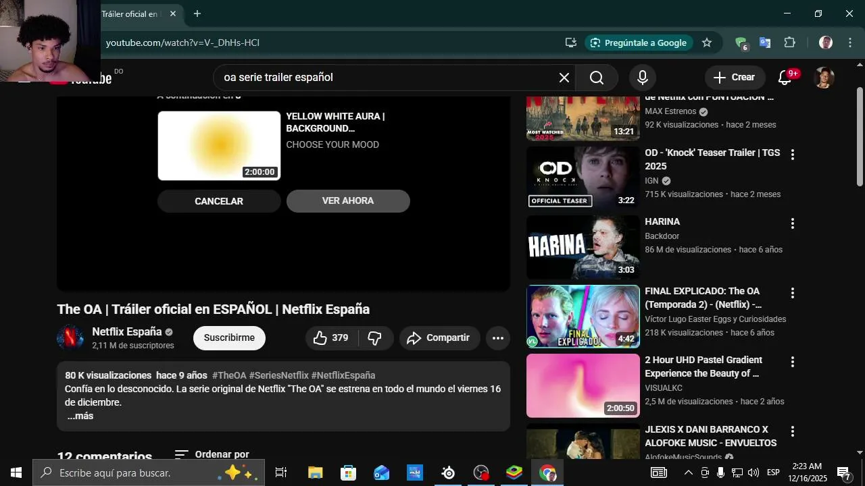This screenshot has height=486, width=865.
Task: Open the #SeriesNetflix hashtag link
Action: [278, 376]
